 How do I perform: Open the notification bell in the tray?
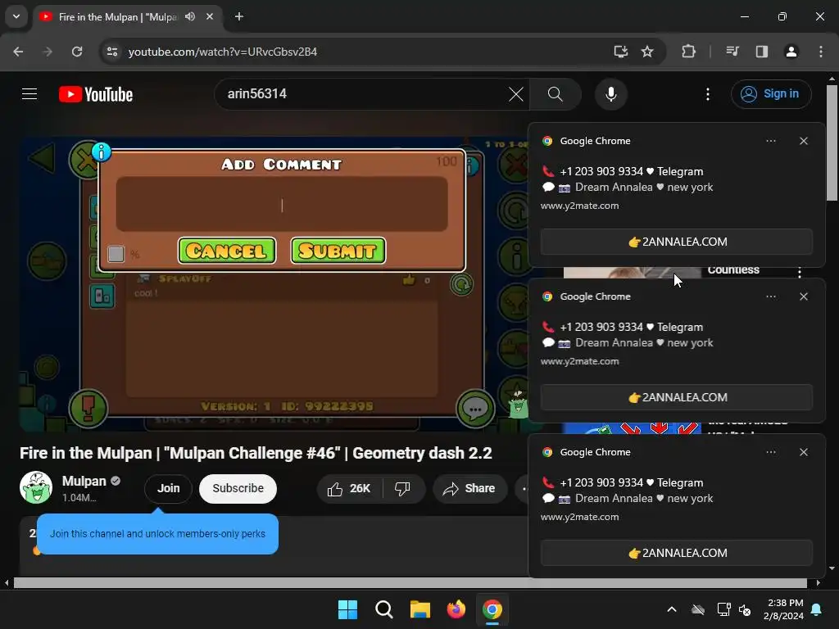(x=817, y=609)
